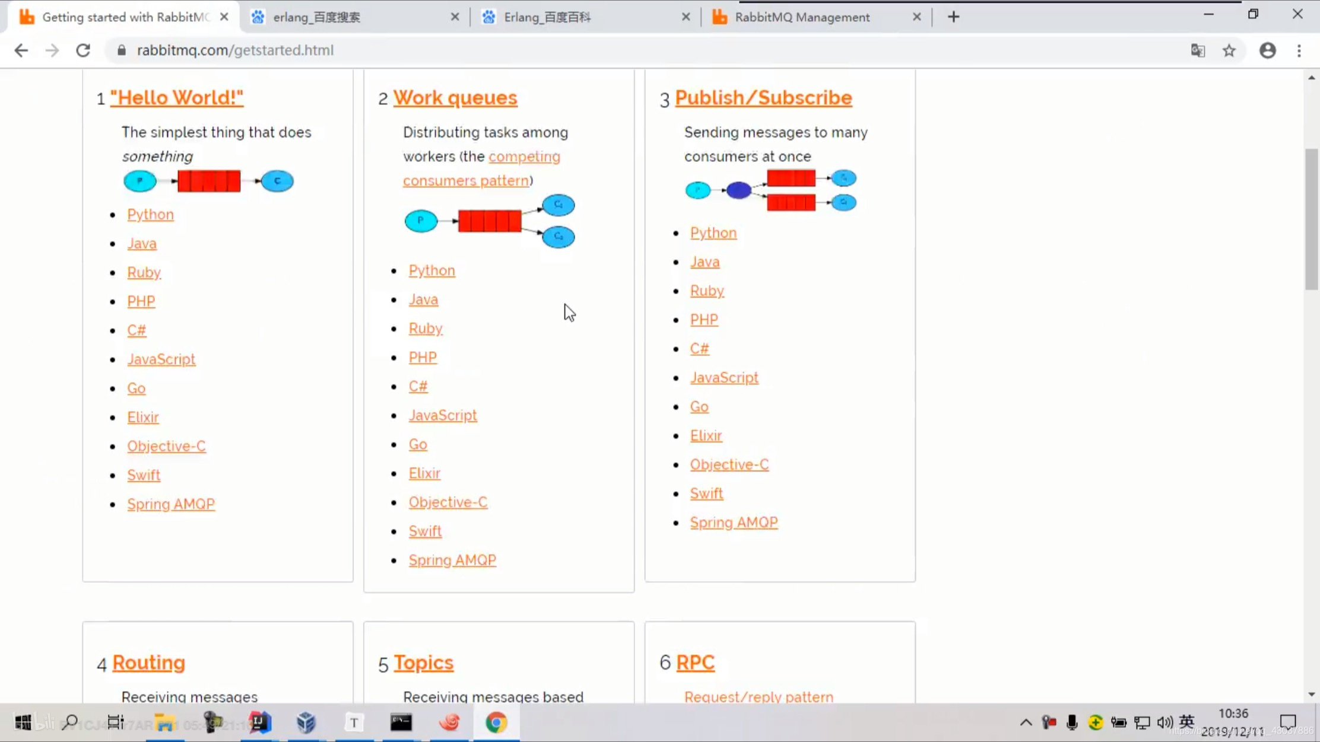Click the scrollbar up arrow
The height and width of the screenshot is (742, 1320).
pyautogui.click(x=1312, y=78)
